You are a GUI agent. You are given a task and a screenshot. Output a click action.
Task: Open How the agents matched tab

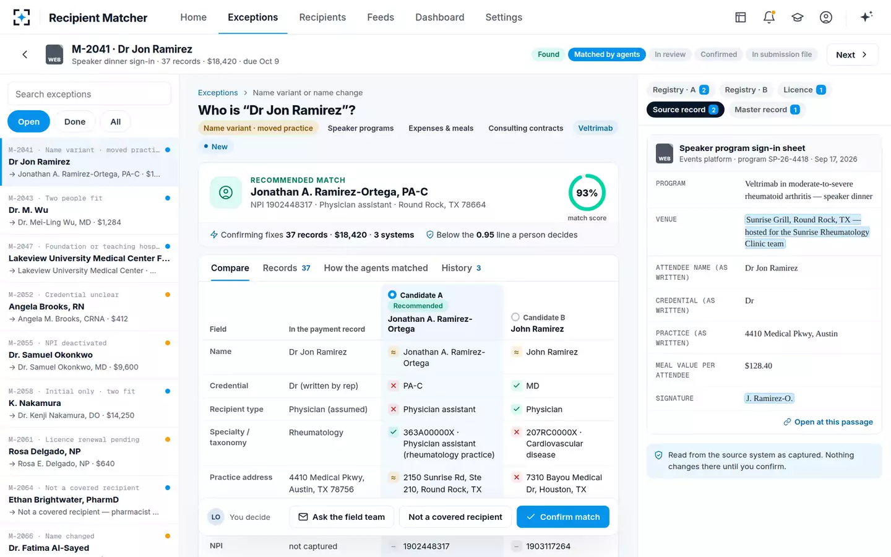(376, 268)
